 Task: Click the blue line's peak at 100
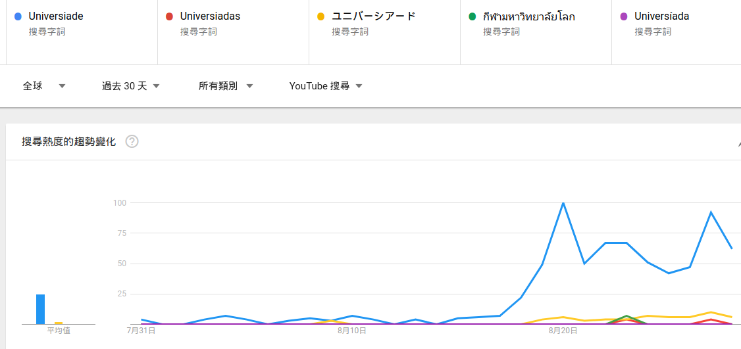click(563, 203)
